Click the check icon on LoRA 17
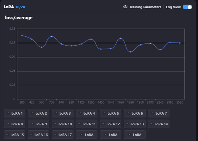The width and height of the screenshot is (198, 141). pyautogui.click(x=55, y=135)
